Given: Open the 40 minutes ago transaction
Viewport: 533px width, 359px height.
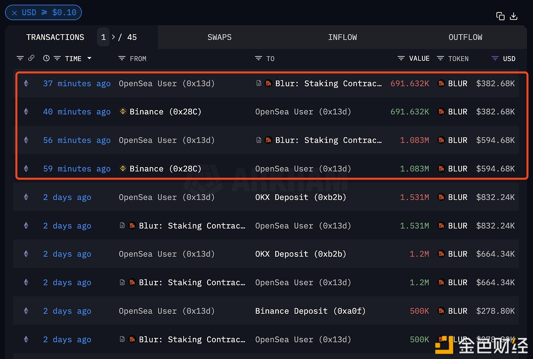Looking at the screenshot, I should coord(77,112).
